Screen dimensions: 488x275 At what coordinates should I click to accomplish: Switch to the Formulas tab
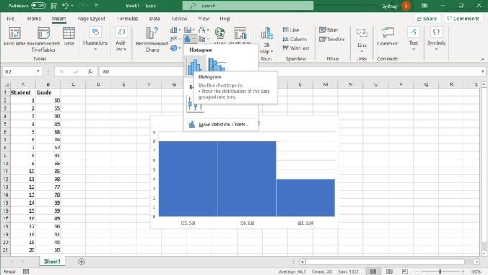click(x=127, y=19)
